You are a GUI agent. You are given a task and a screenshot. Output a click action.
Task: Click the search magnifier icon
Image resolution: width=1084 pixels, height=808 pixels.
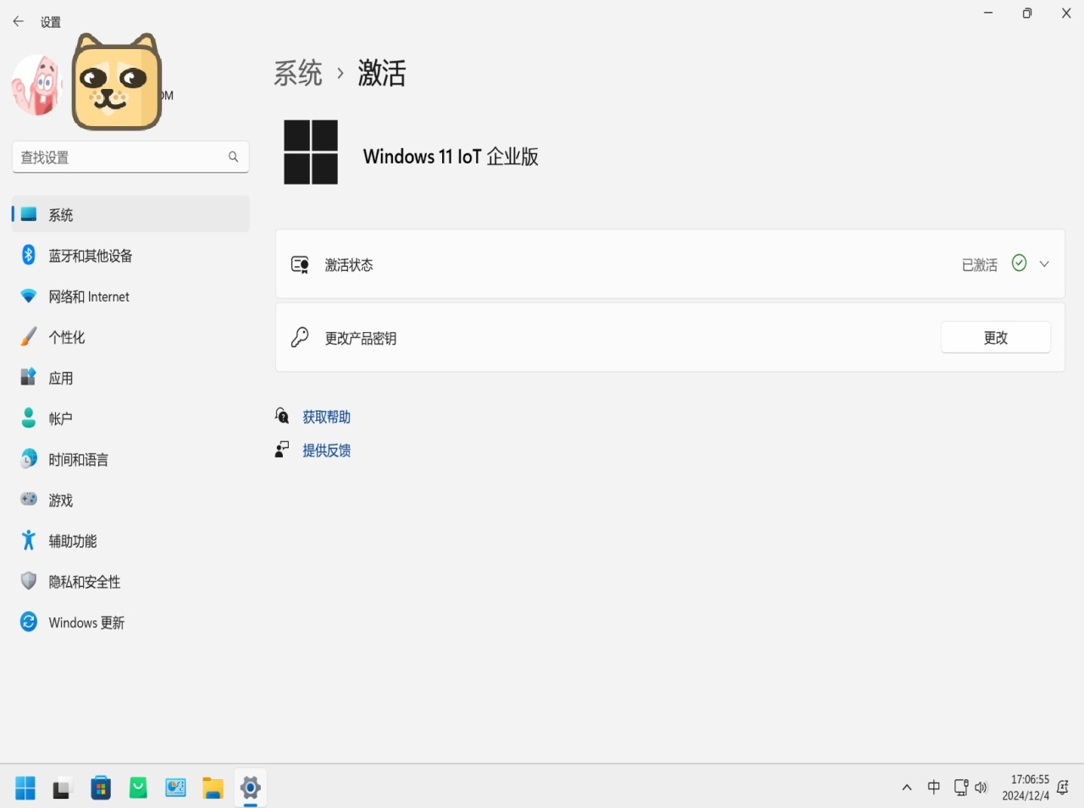tap(233, 157)
